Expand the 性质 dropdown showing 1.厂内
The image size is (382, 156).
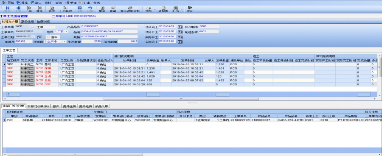coord(67,32)
